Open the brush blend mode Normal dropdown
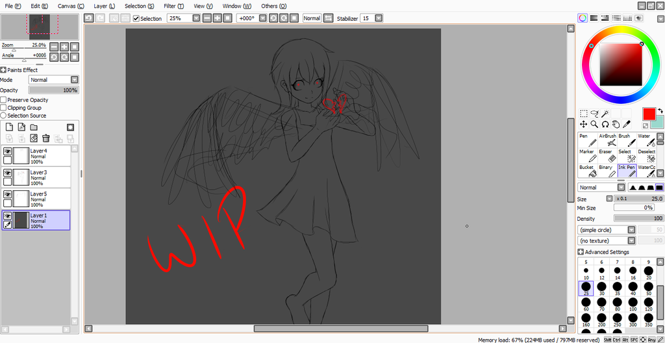 tap(601, 187)
